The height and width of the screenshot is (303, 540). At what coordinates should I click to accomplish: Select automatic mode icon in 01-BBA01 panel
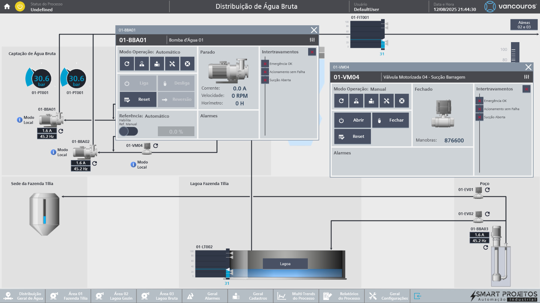(127, 64)
